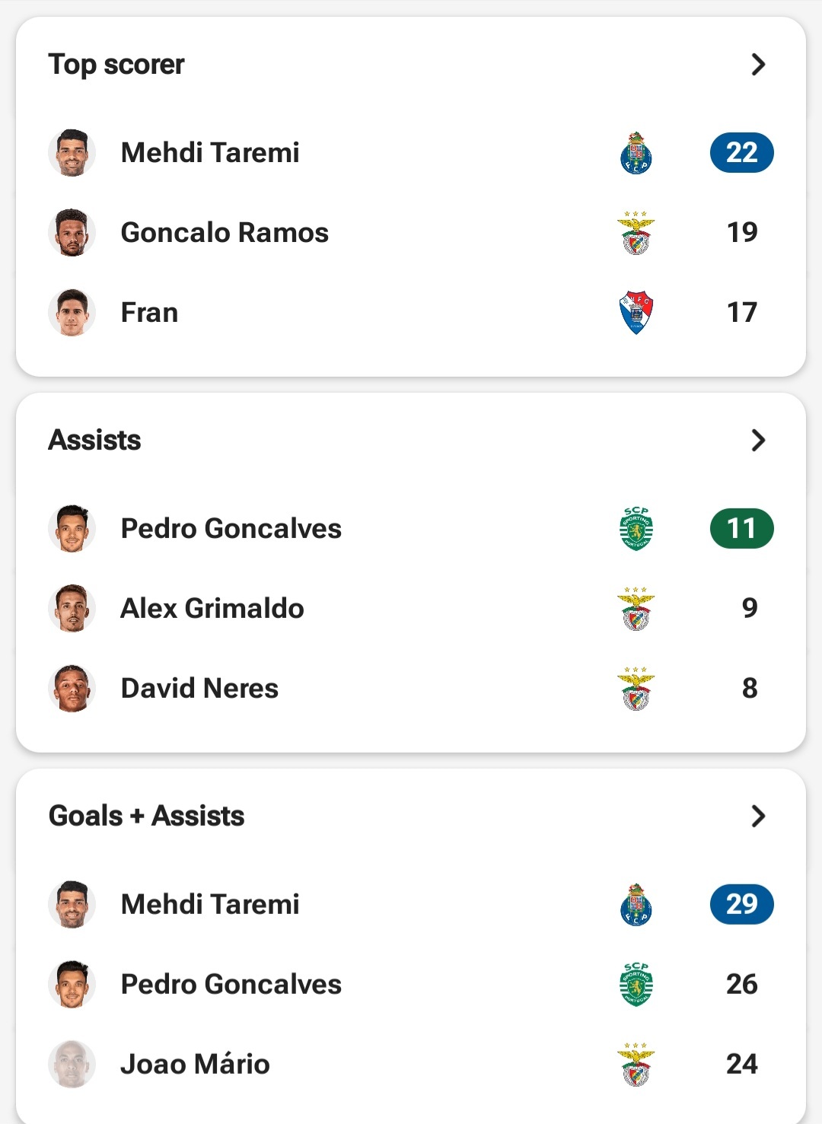
Task: Tap Alex Grimaldo's player photo
Action: coord(72,609)
